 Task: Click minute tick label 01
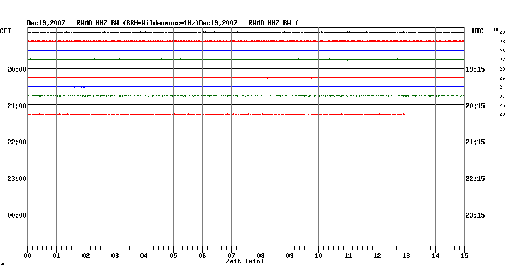56,256
